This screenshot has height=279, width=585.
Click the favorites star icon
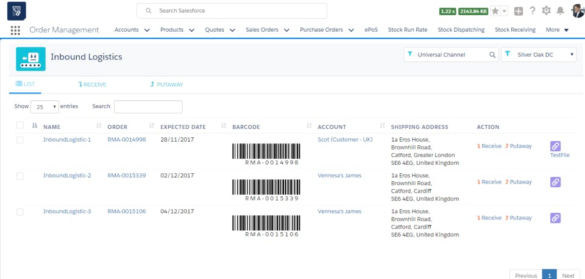click(x=495, y=11)
